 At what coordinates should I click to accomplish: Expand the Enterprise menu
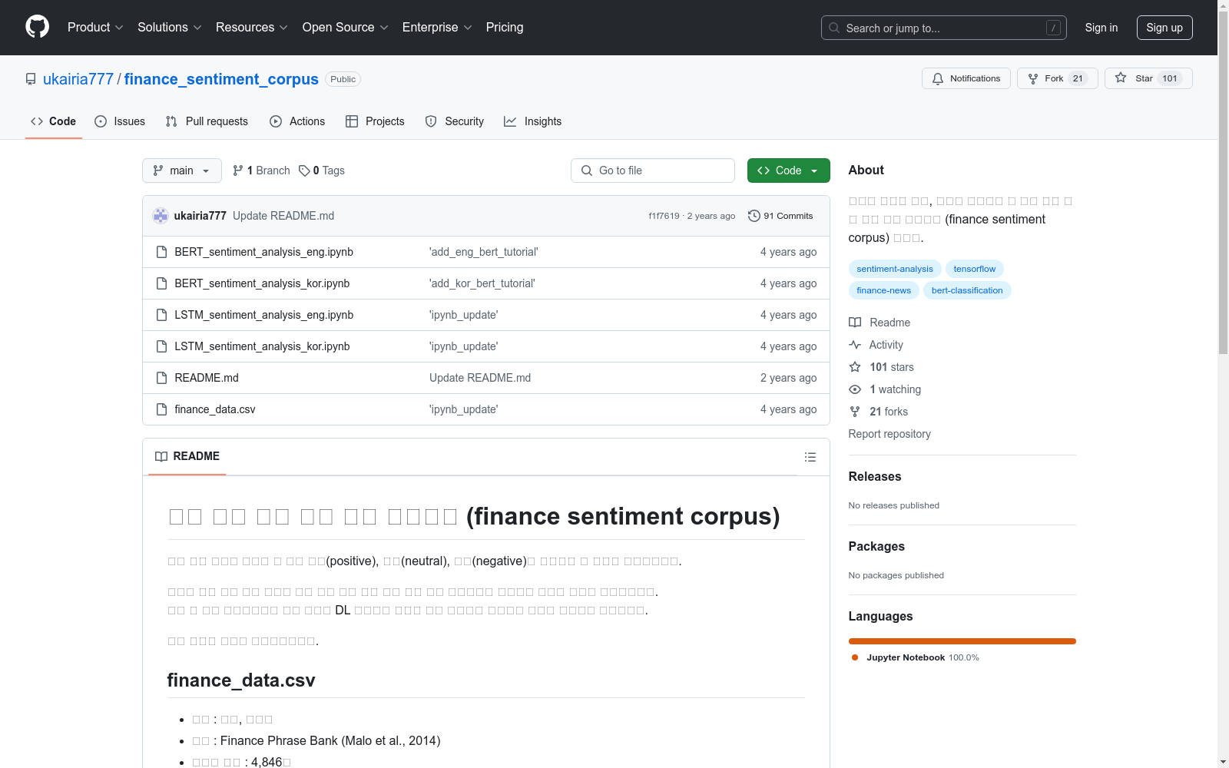[437, 27]
